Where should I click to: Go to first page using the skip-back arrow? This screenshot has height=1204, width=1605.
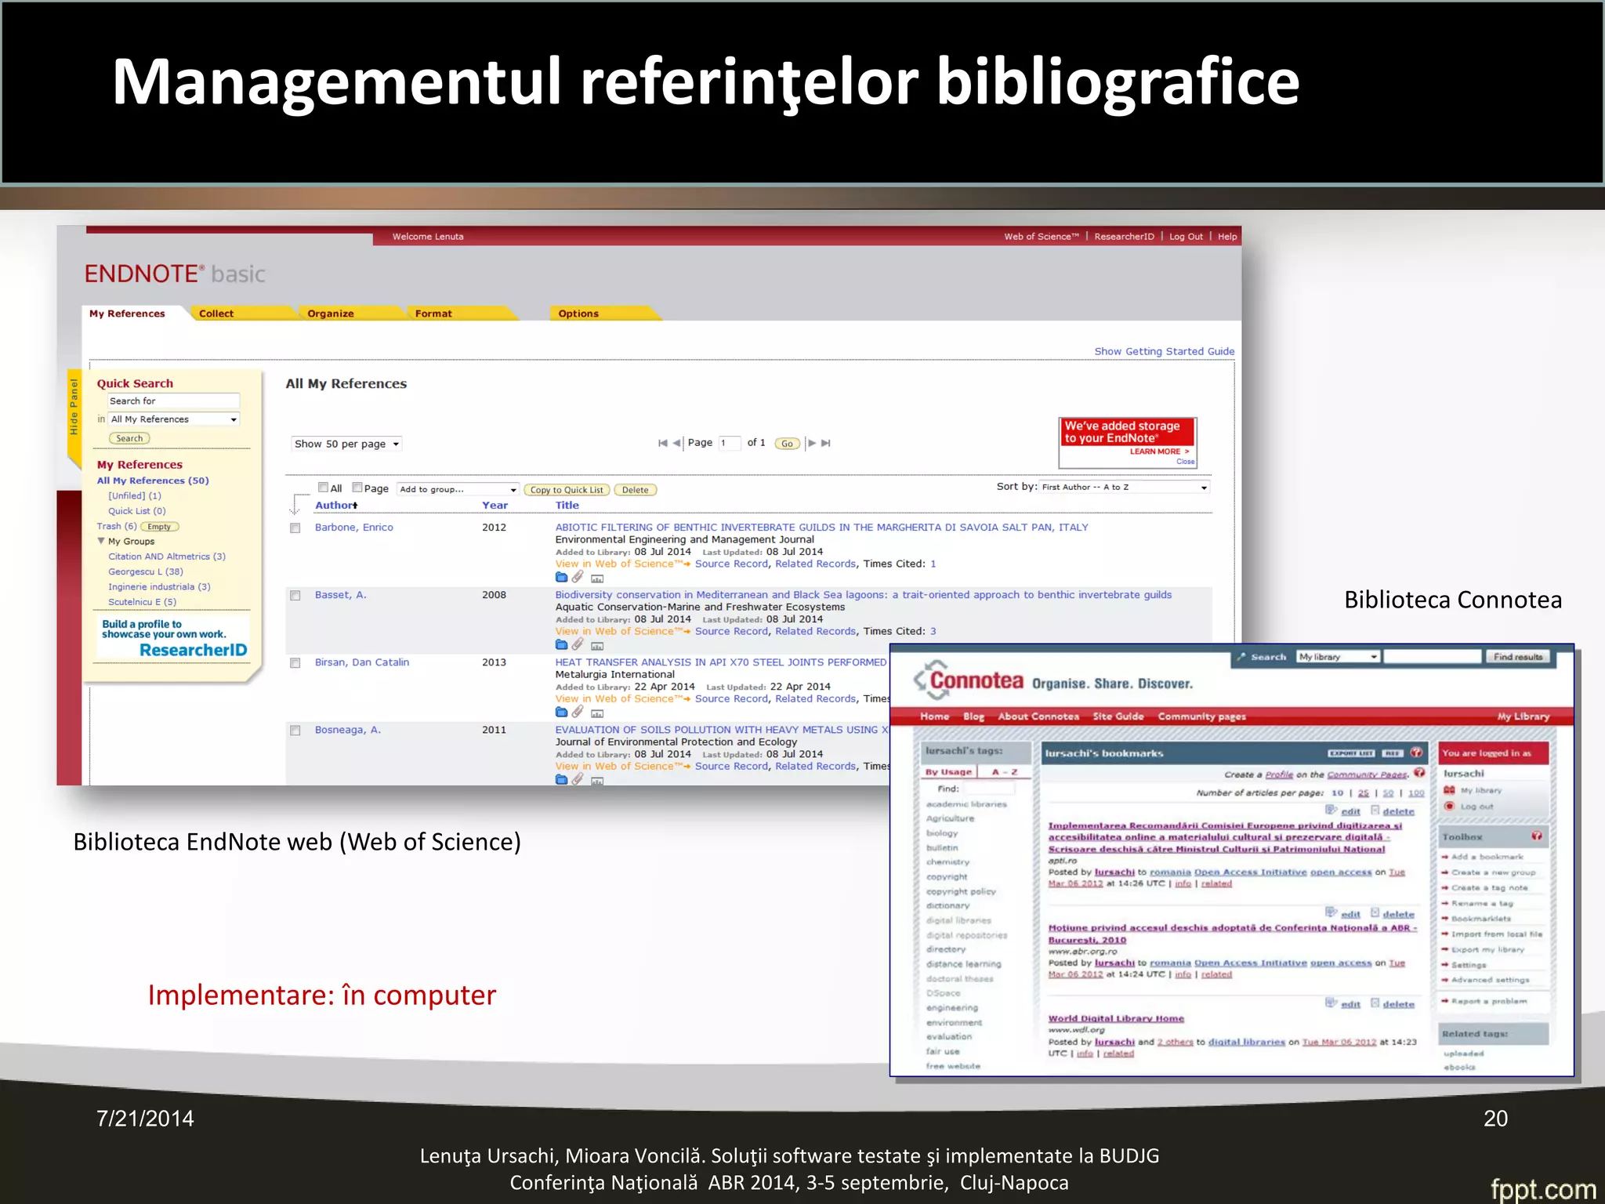click(x=663, y=443)
